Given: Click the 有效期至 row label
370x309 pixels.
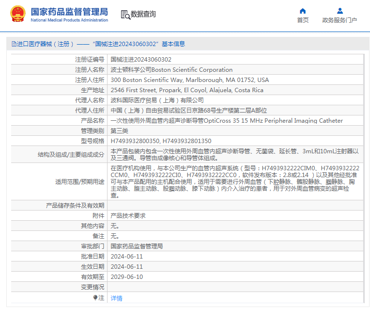Looking at the screenshot, I should 92,276.
